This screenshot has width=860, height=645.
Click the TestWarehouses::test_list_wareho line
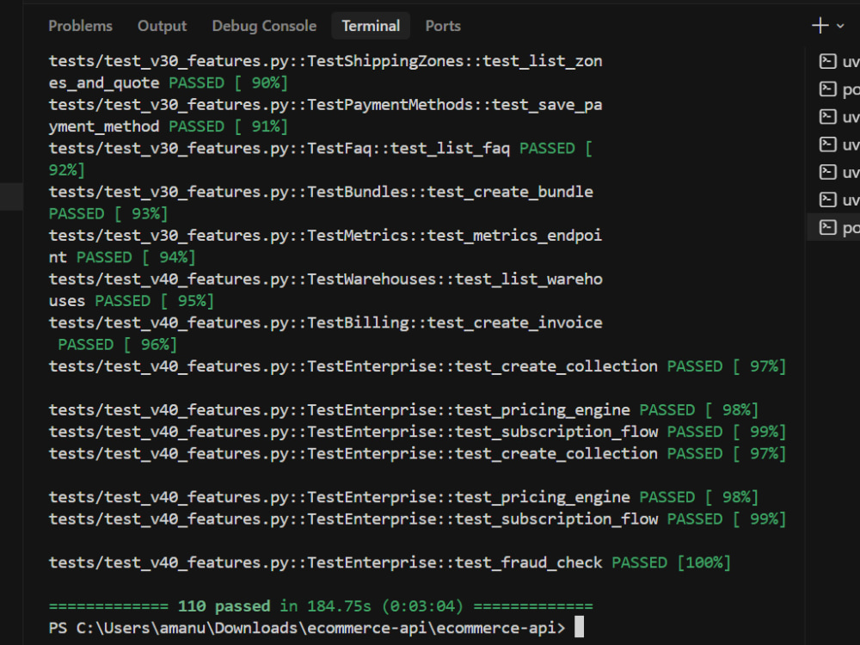coord(325,279)
